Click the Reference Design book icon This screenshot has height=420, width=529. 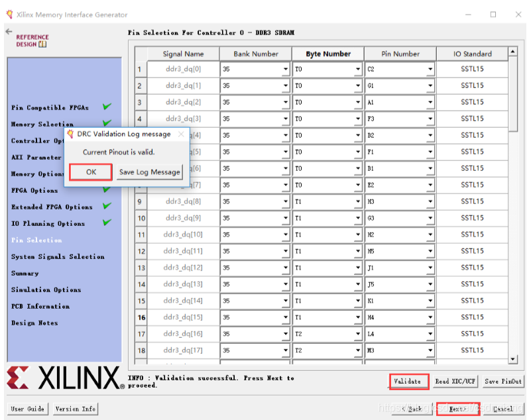pos(42,44)
